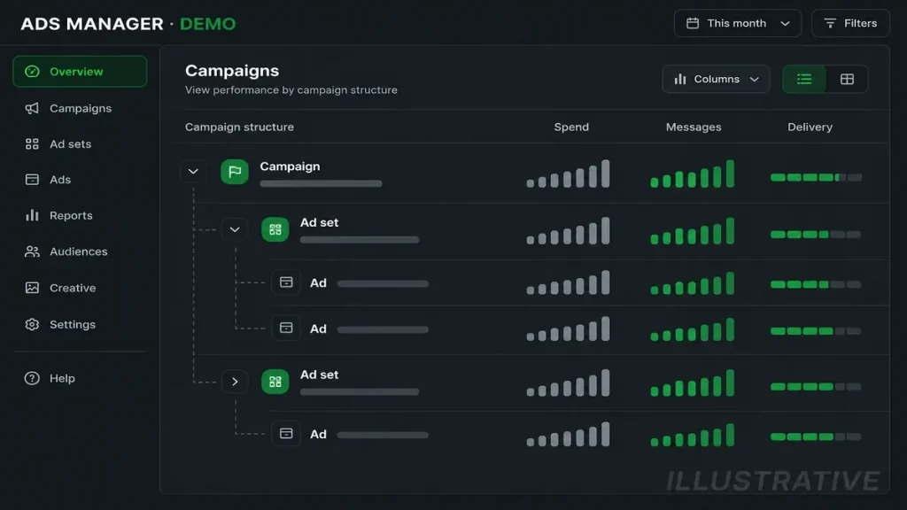Click the first Ad set grid icon

pos(275,229)
